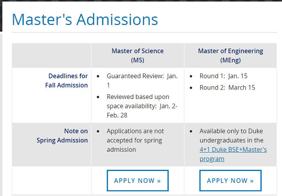Click the empty top-left table header cell

point(52,56)
